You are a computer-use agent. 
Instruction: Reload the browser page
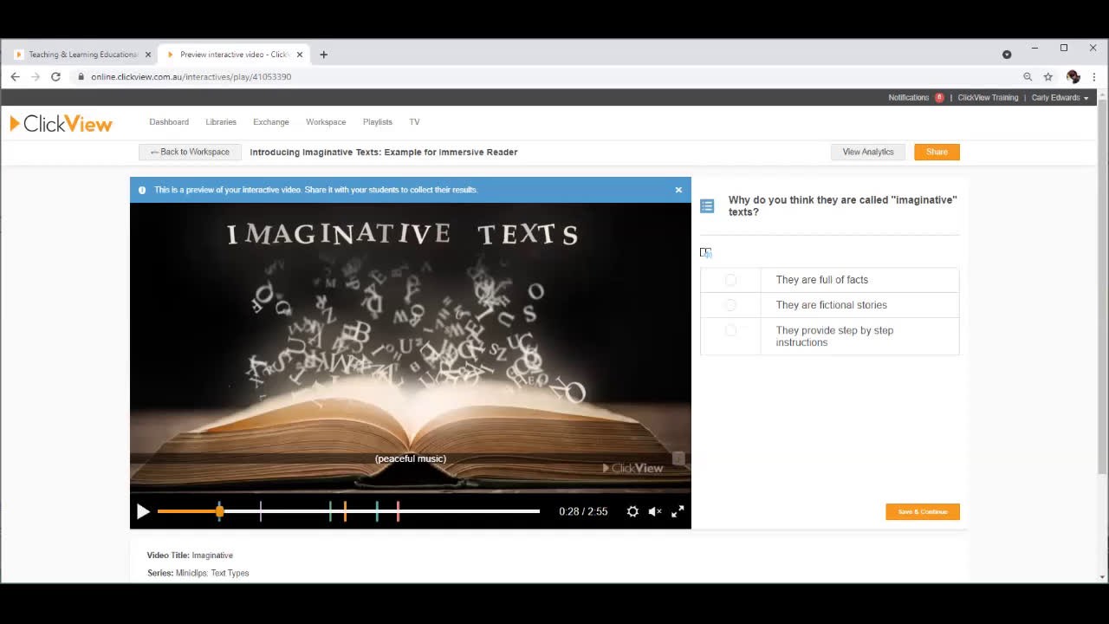[x=55, y=76]
